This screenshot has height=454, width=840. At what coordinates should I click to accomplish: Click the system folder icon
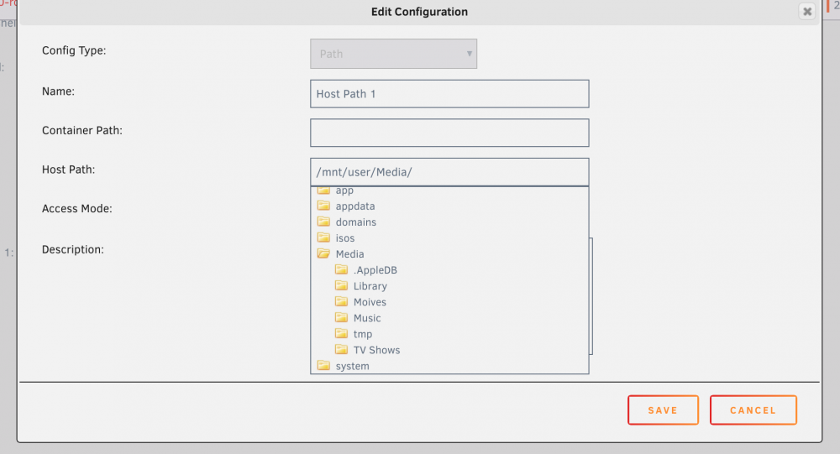(323, 366)
